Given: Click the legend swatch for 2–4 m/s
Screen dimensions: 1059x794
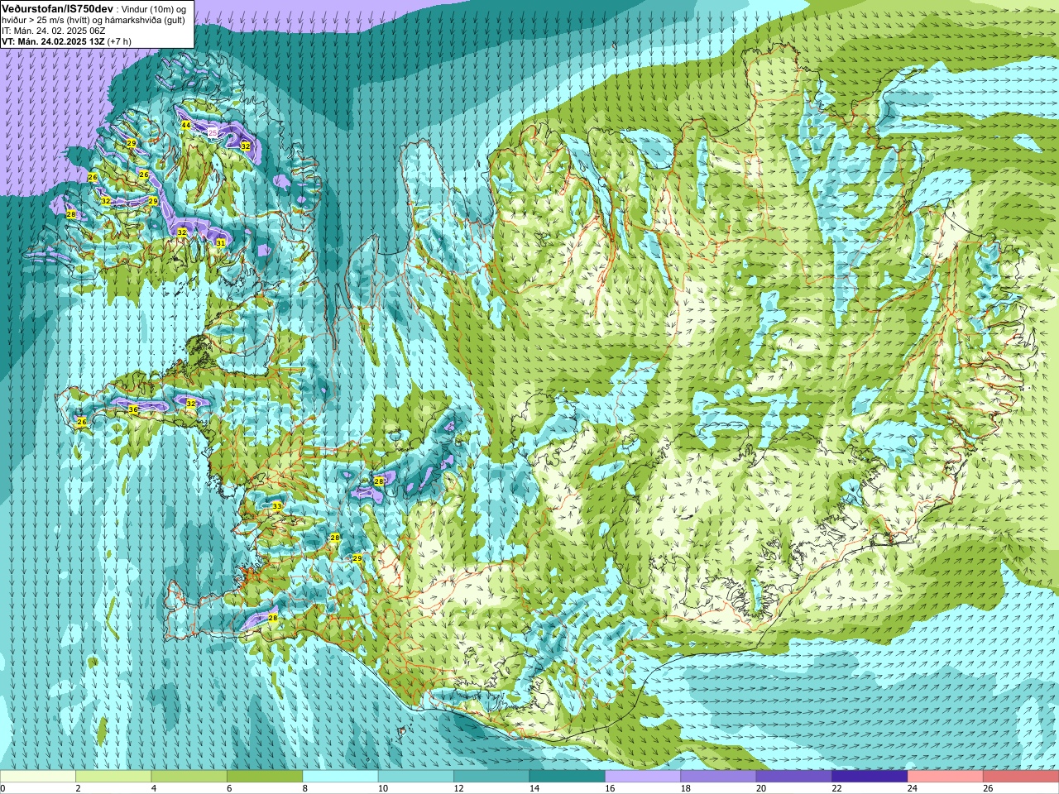Looking at the screenshot, I should 113,777.
